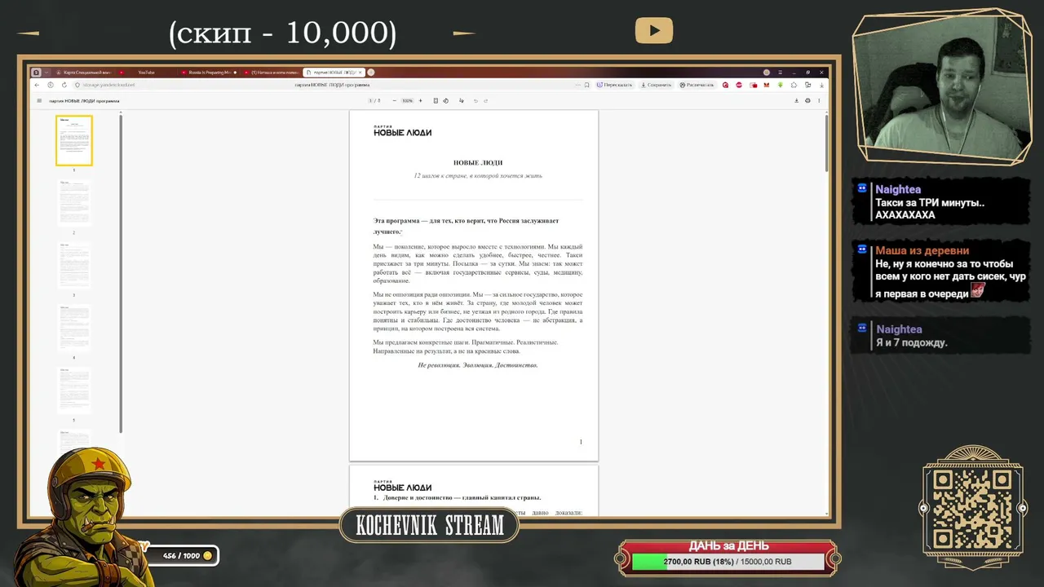
Task: Click the PDF page number field
Action: pyautogui.click(x=371, y=101)
